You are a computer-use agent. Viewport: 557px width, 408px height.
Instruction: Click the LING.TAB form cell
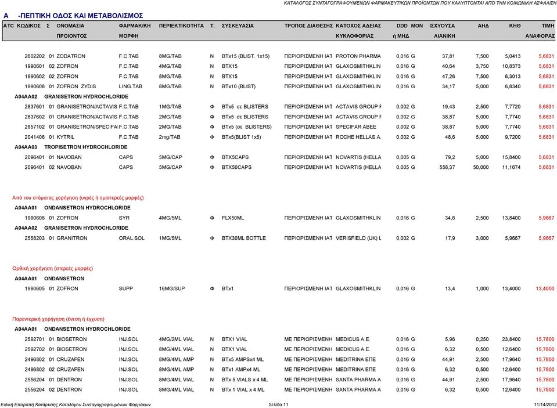pos(130,86)
